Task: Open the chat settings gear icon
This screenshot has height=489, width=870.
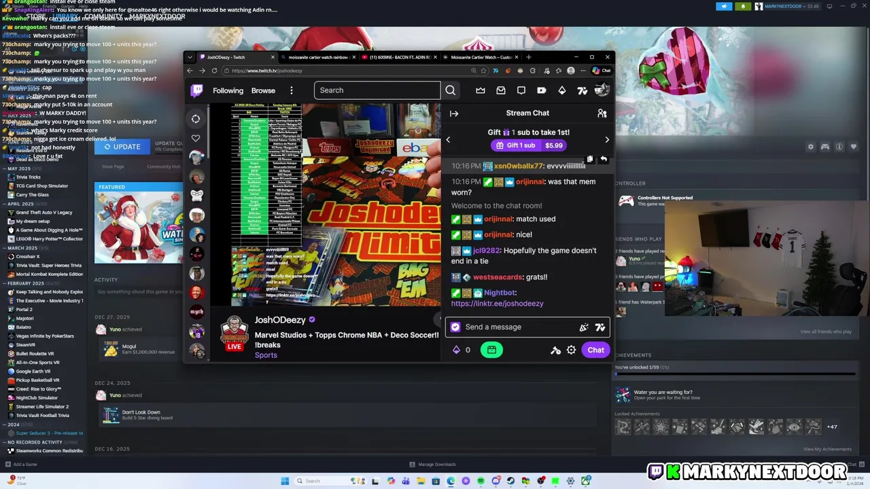Action: [x=571, y=350]
